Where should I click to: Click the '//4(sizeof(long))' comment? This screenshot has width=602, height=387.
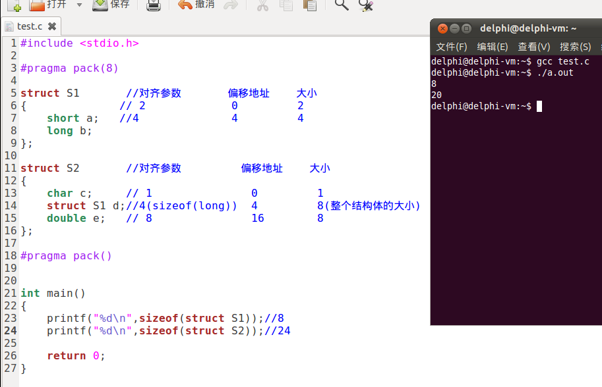(181, 206)
